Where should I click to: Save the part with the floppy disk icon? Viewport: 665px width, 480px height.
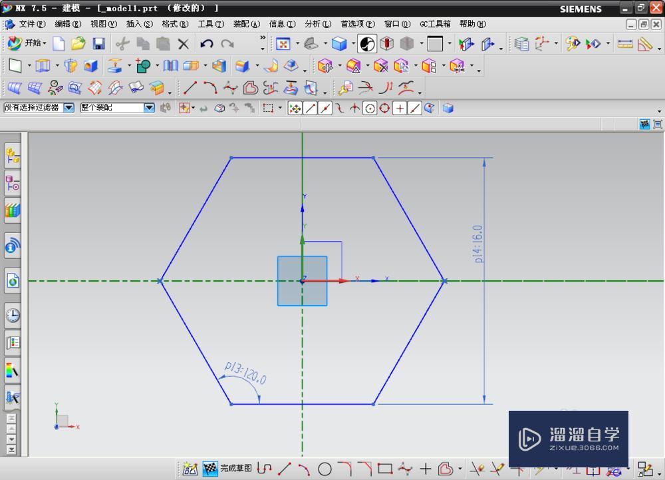pyautogui.click(x=99, y=43)
